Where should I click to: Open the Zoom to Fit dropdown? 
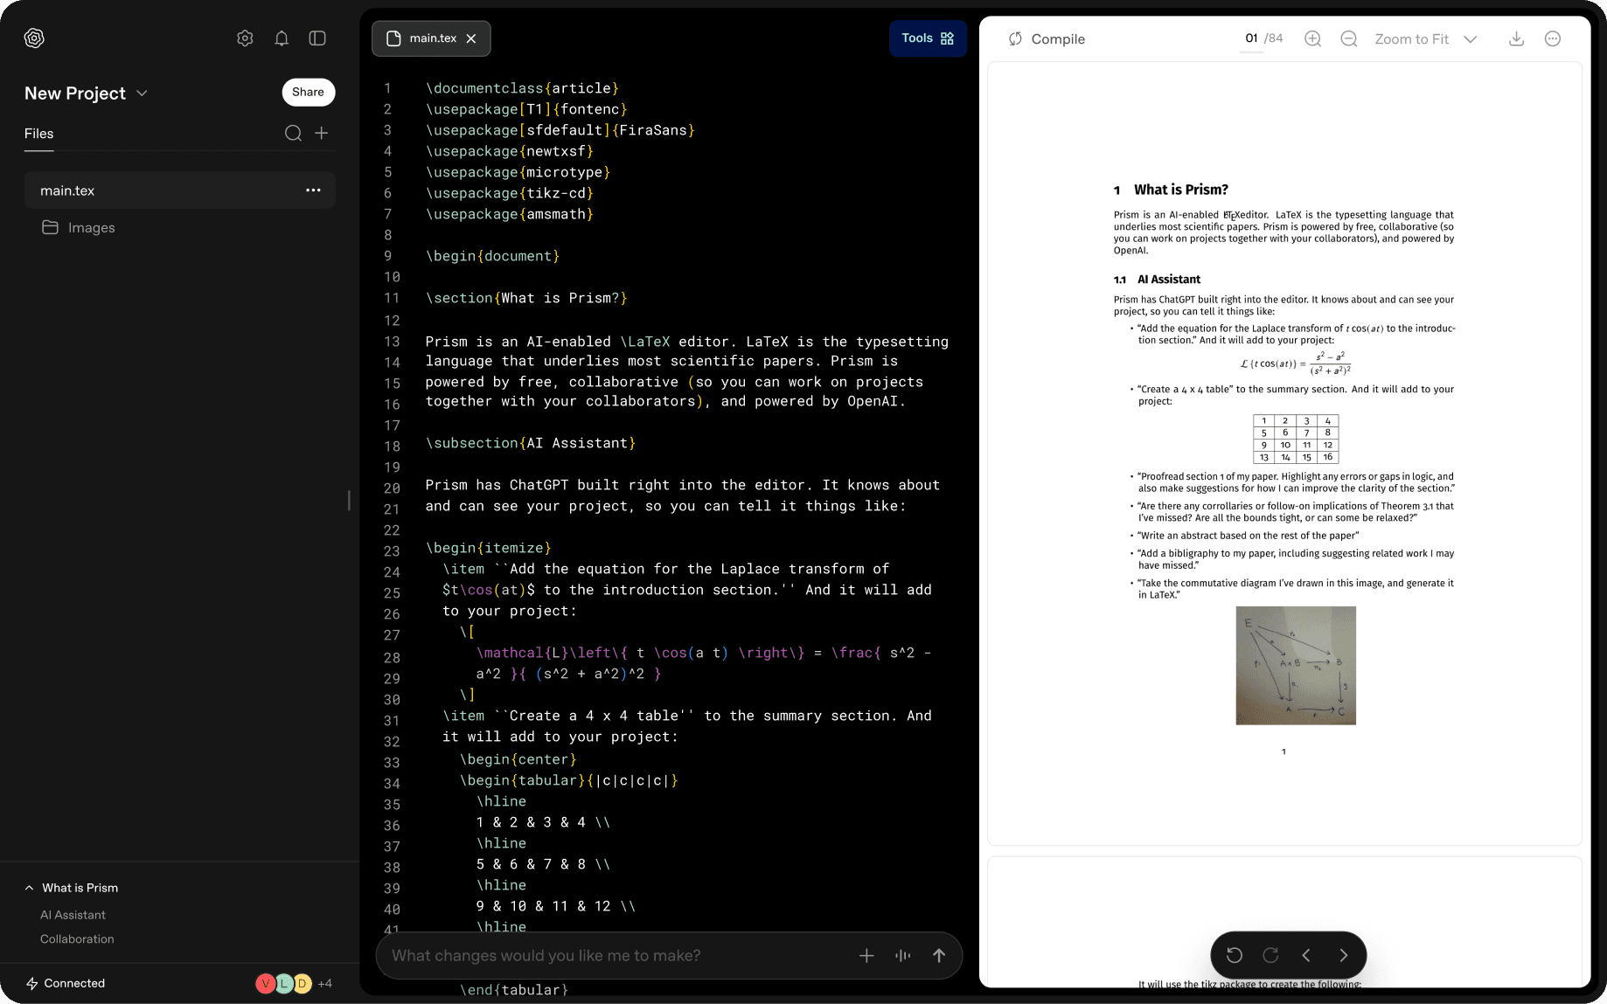click(1425, 39)
